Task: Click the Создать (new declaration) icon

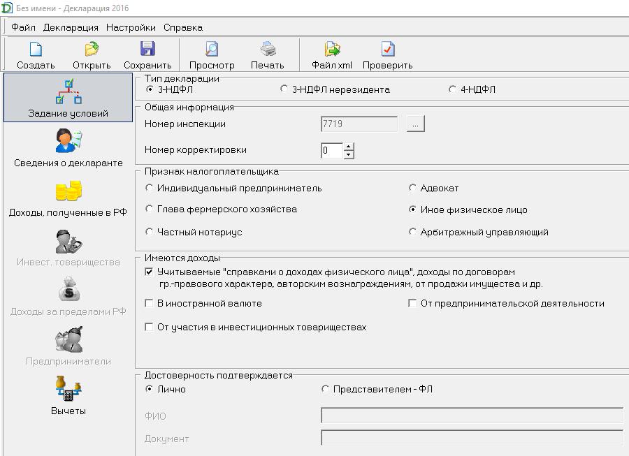Action: [x=36, y=50]
